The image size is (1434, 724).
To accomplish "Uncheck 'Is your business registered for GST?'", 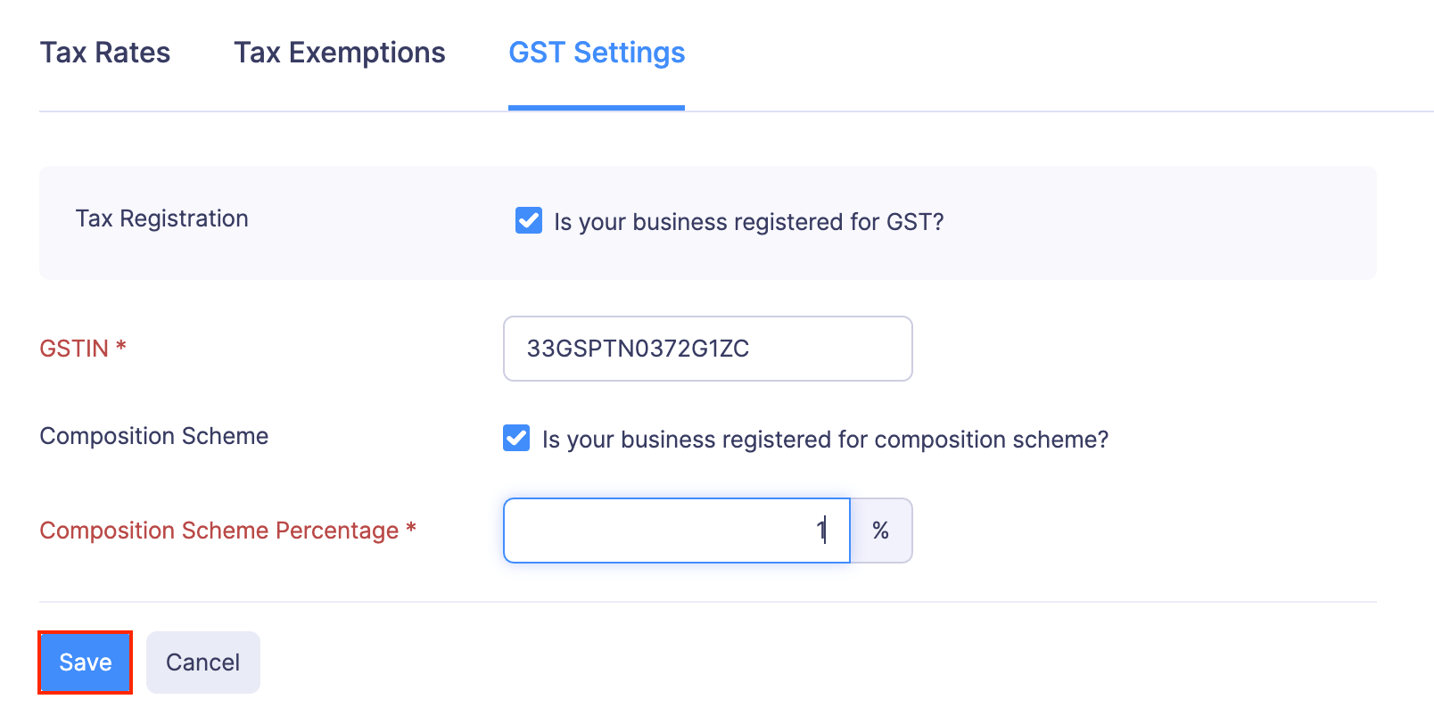I will (528, 220).
